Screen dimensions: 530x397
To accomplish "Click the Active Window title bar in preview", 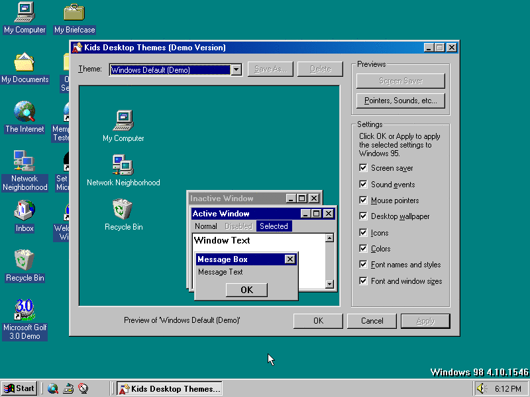I will coord(263,213).
